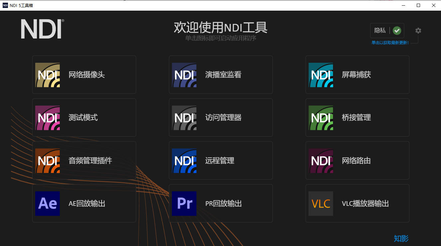Select the 网络路由 label
The width and height of the screenshot is (441, 246).
356,161
